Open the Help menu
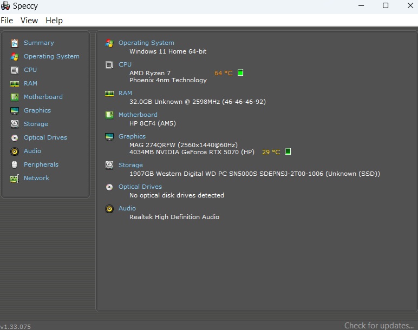Screen dimensions: 418x330 [54, 21]
